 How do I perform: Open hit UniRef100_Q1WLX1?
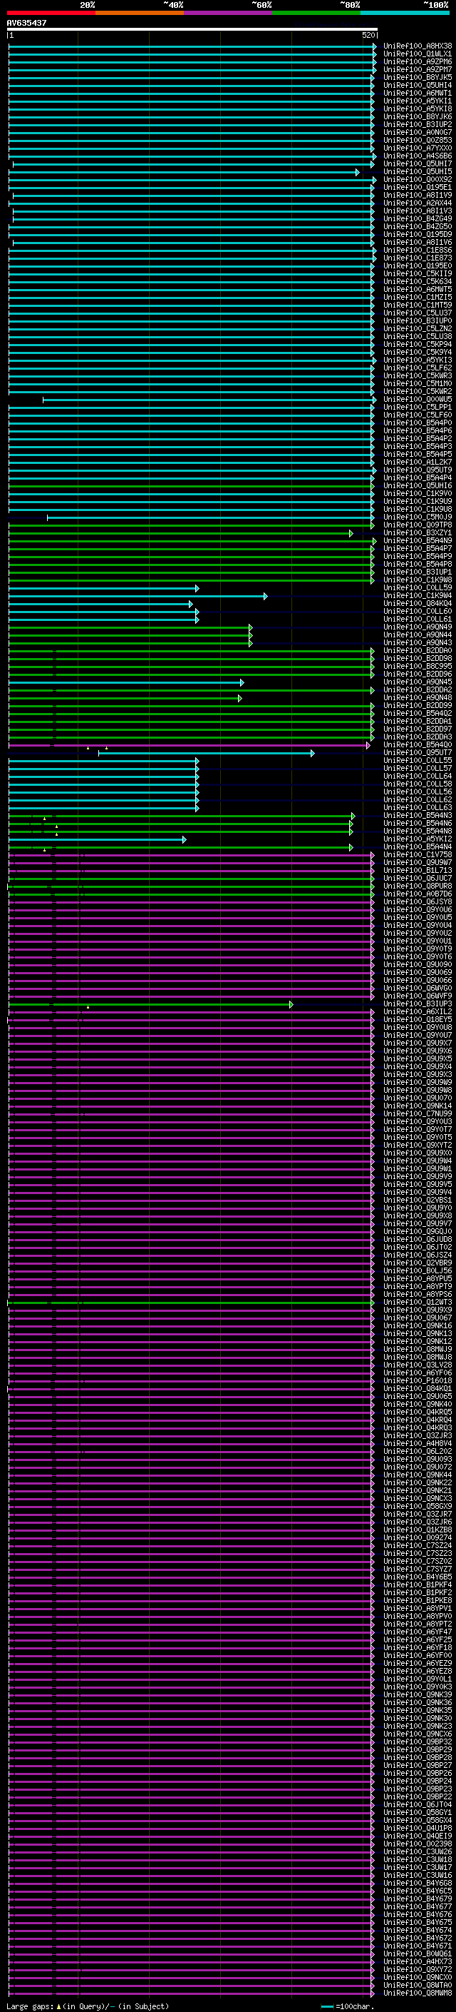417,54
